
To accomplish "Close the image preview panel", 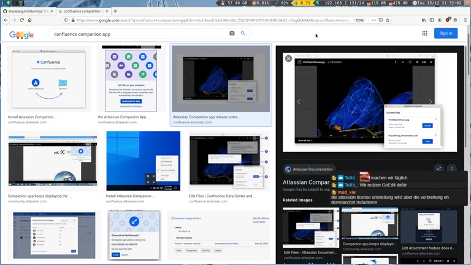I will 288,58.
